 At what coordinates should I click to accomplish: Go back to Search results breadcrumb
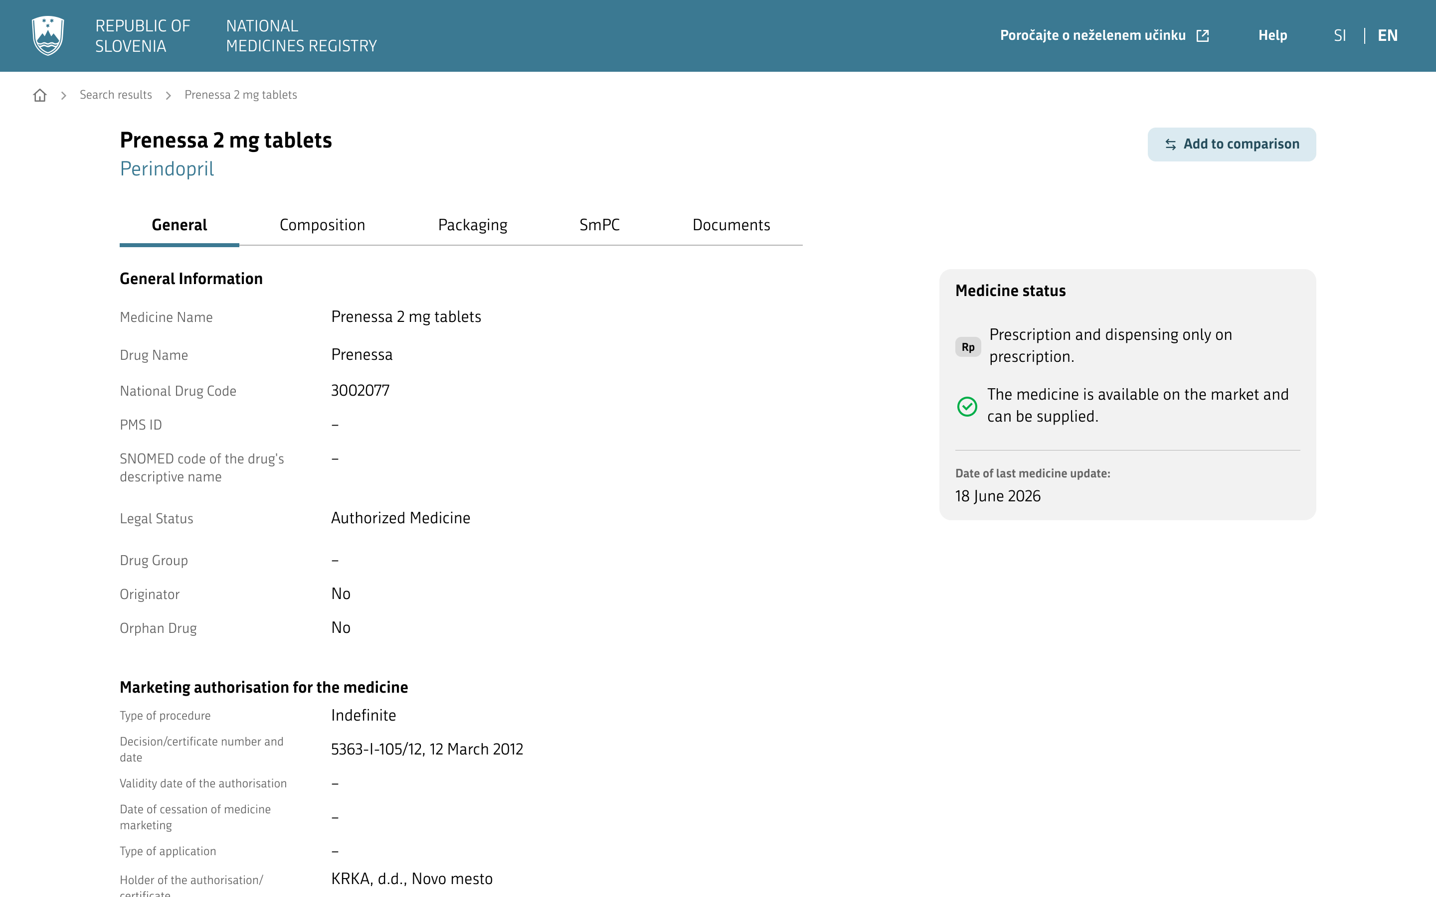116,95
